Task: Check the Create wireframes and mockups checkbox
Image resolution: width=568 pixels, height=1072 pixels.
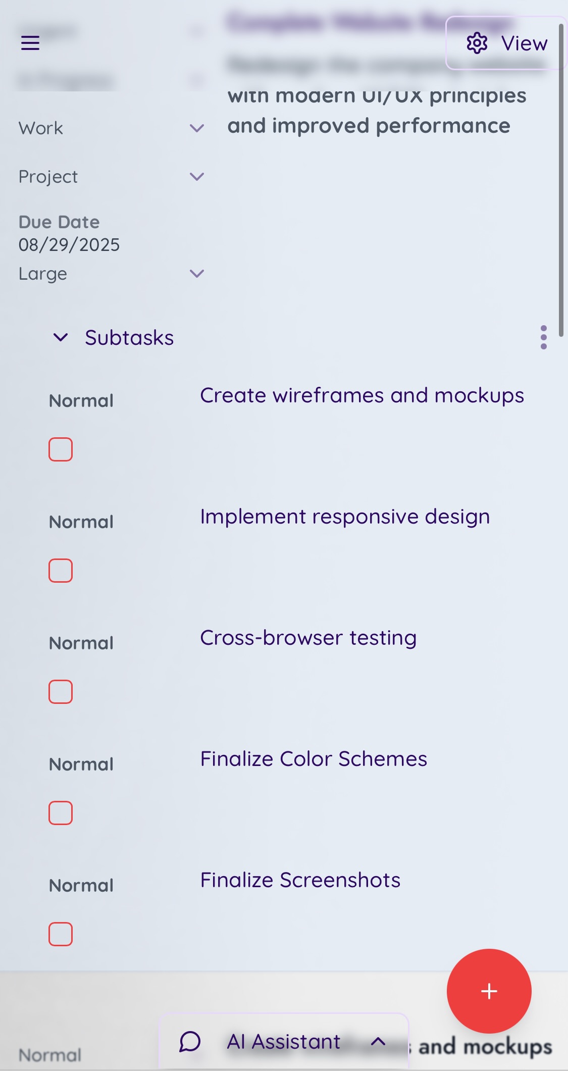Action: point(61,449)
